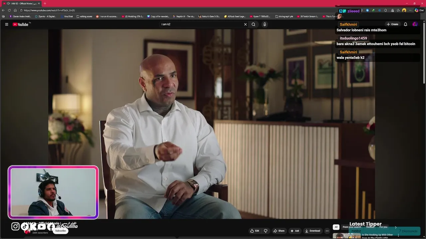
Task: Select the 'Related' chip
Action: pos(370,227)
